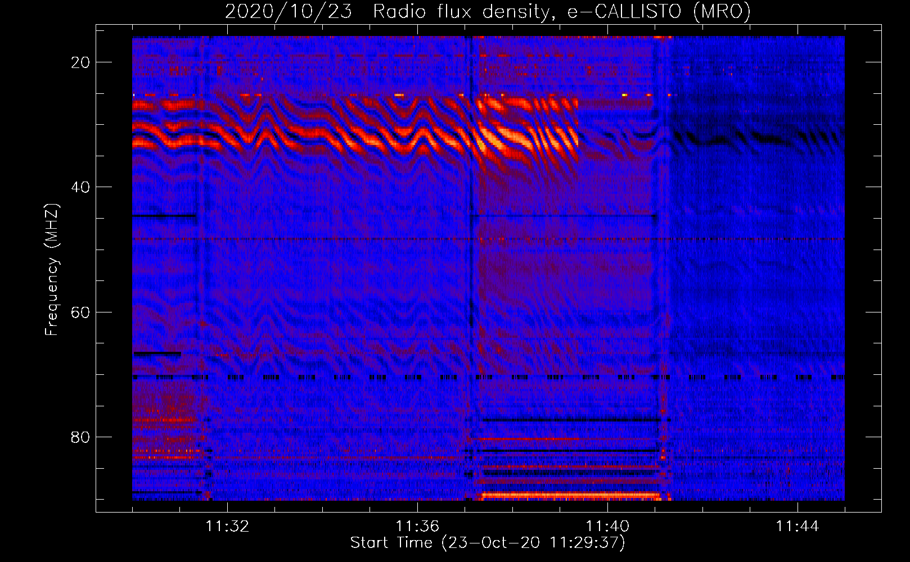Click the "20" frequency tick label
The image size is (910, 562).
[x=80, y=62]
